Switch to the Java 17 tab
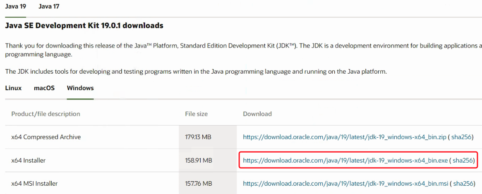This screenshot has width=482, height=194. [49, 7]
